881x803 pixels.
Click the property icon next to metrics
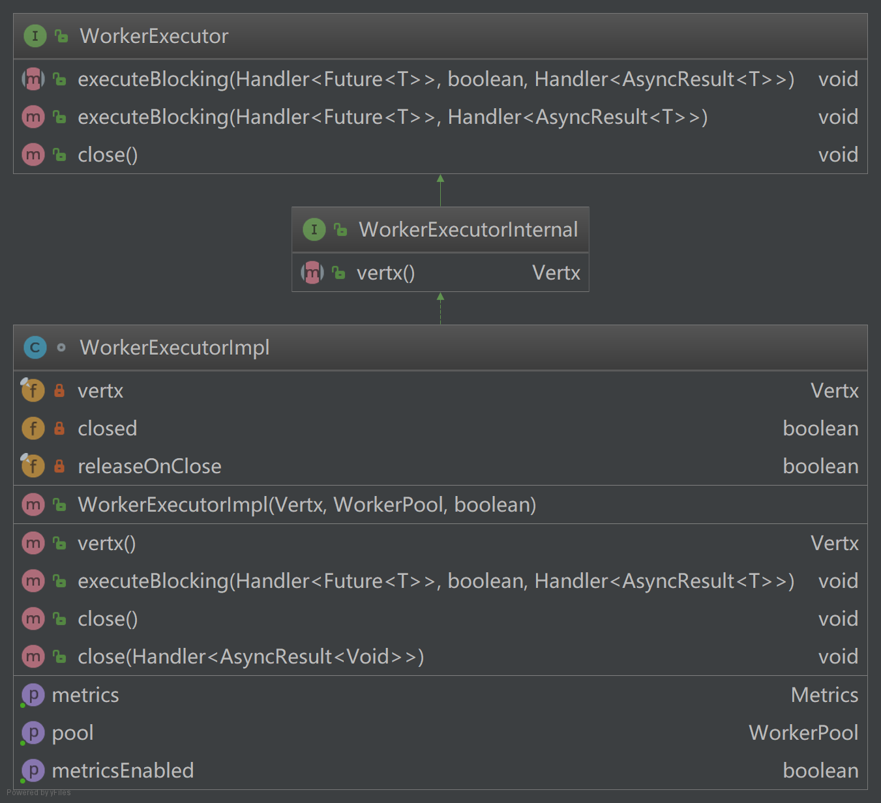pos(33,695)
